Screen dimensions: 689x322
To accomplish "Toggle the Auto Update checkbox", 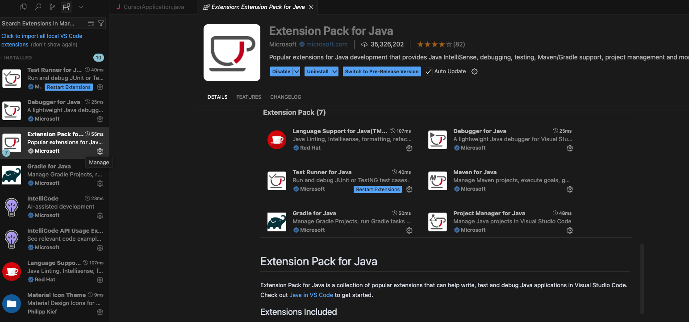I will coord(429,71).
